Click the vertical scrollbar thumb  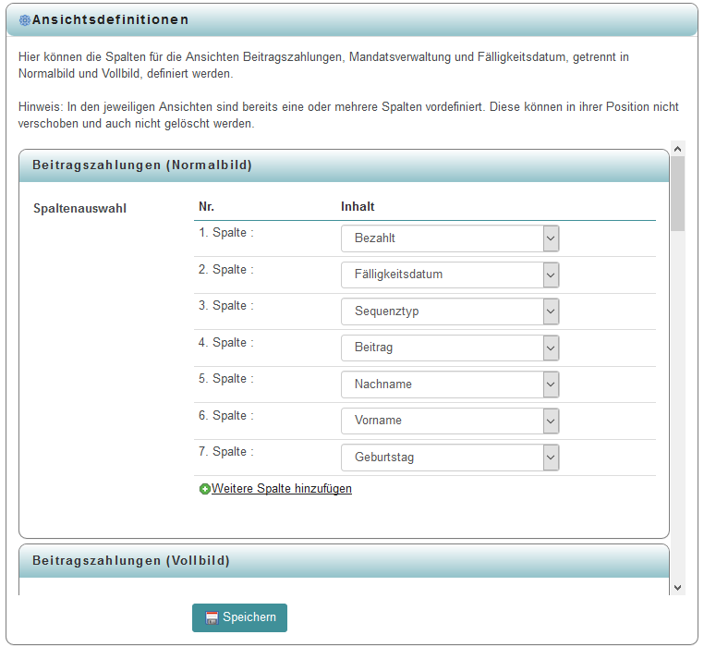(677, 192)
